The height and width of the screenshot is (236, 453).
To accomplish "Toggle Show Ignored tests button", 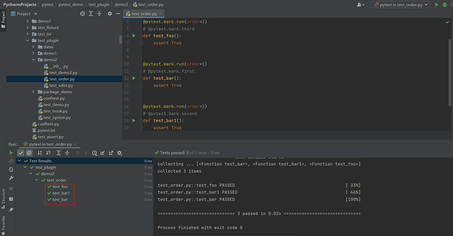I will 29,153.
